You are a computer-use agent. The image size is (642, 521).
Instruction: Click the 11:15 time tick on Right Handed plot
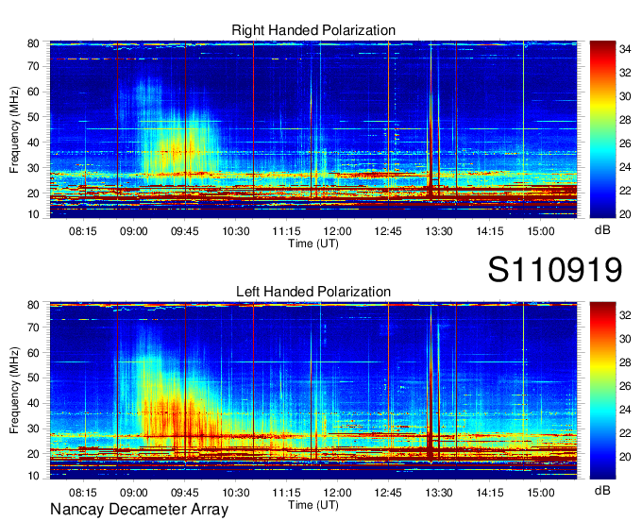pos(287,231)
